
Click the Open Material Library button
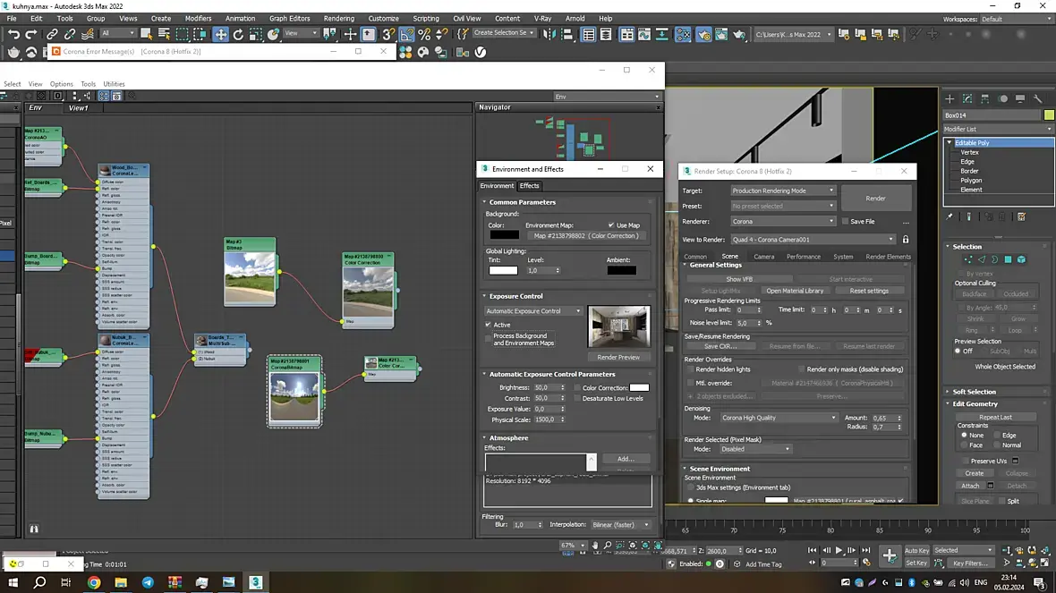pos(795,291)
